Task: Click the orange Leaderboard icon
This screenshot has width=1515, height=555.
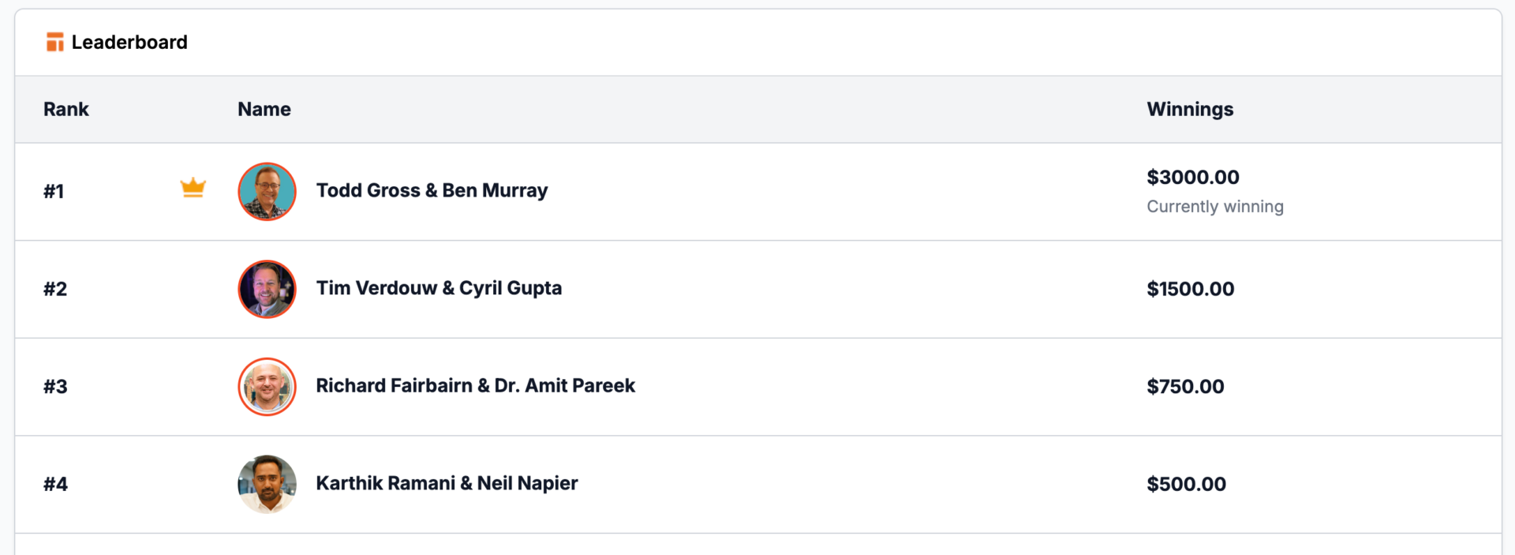Action: click(x=54, y=42)
